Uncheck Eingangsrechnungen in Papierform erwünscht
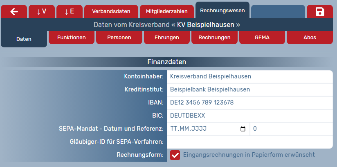The width and height of the screenshot is (337, 167). pos(175,155)
